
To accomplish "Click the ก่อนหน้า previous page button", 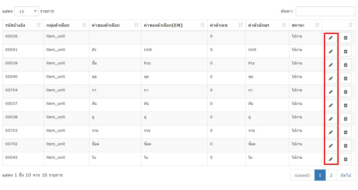I will coord(302,175).
